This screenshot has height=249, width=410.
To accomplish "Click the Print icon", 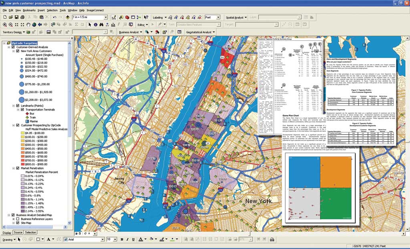I will click(x=22, y=17).
